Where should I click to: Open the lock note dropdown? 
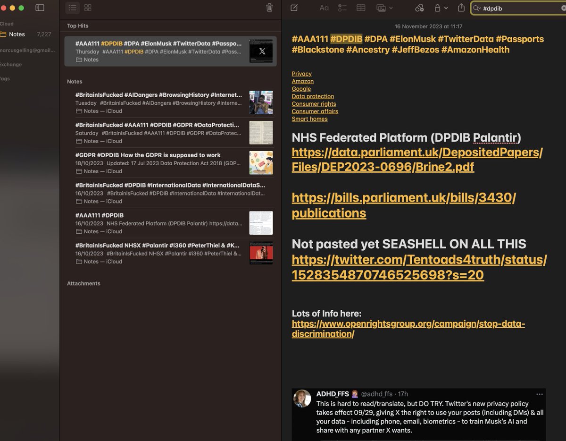coord(441,8)
